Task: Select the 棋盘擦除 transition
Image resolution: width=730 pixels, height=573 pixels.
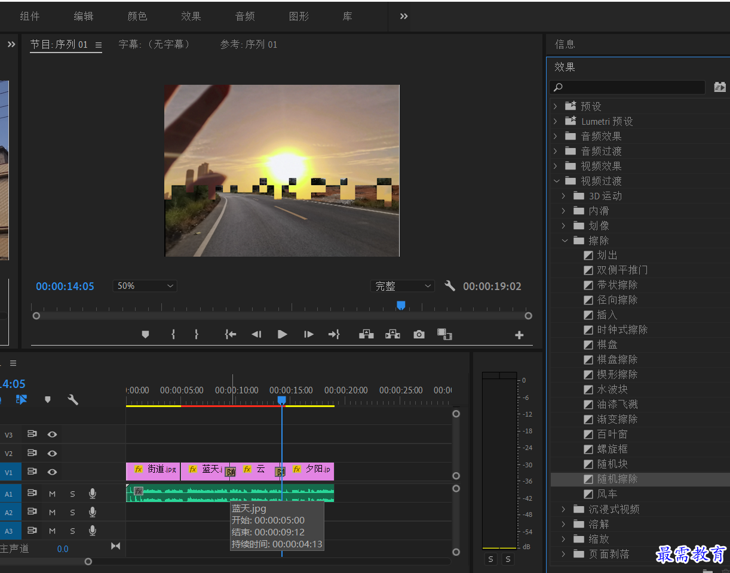Action: point(618,359)
